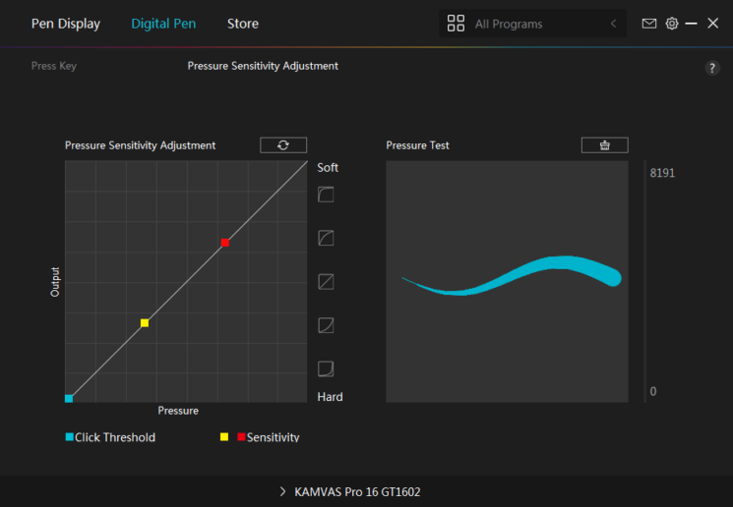Click the pressure level bar beside 8191

point(645,282)
